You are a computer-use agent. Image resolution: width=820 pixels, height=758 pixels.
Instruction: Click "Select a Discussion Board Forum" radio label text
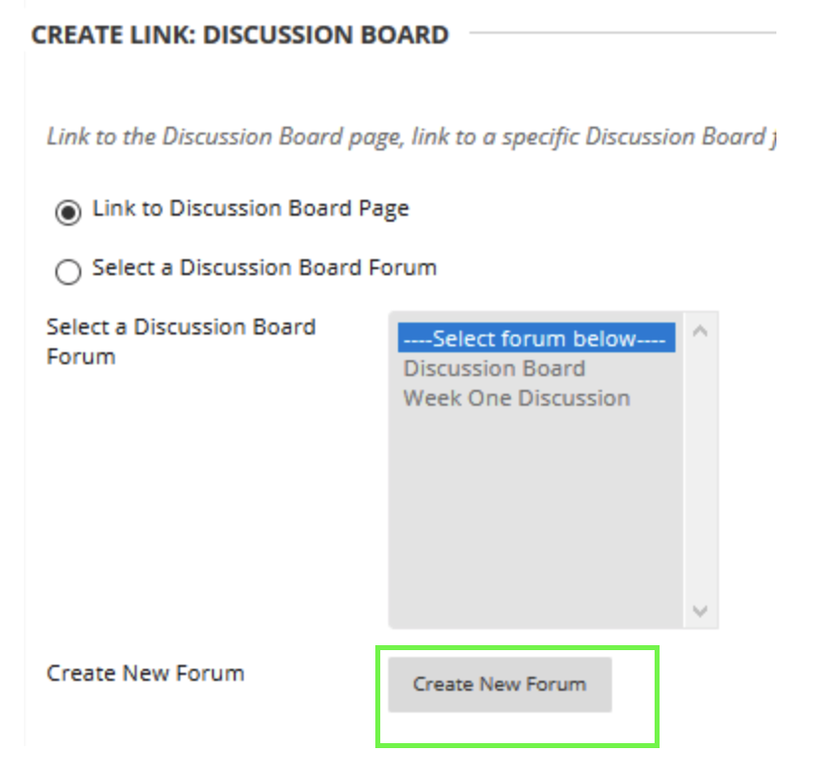[263, 268]
